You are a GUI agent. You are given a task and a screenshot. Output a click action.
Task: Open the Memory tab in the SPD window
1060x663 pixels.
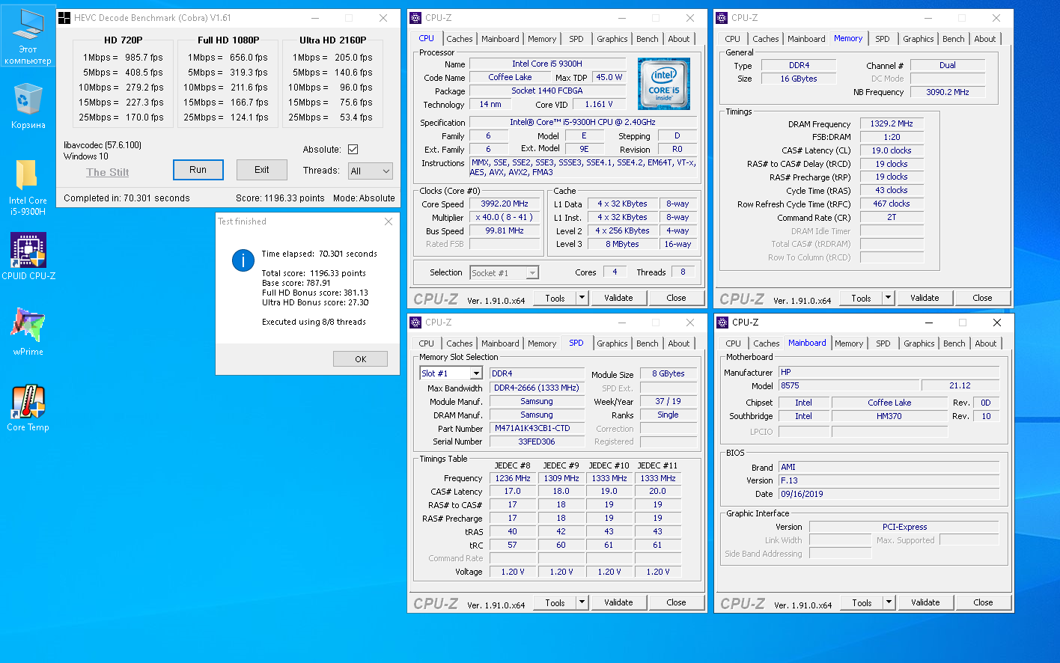pos(542,343)
